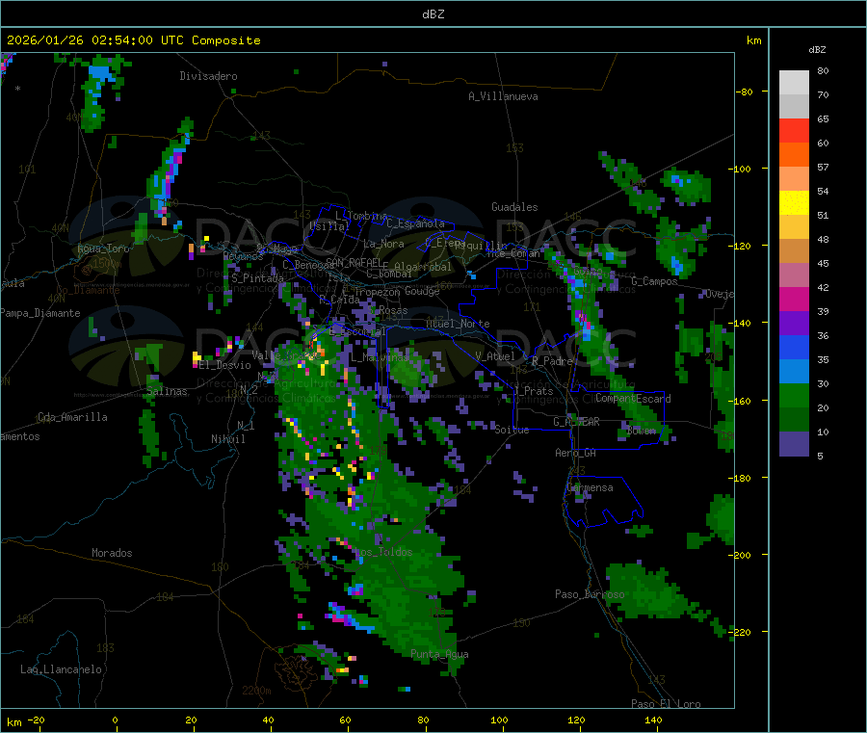Click the A_Villanueva location label

pos(503,96)
